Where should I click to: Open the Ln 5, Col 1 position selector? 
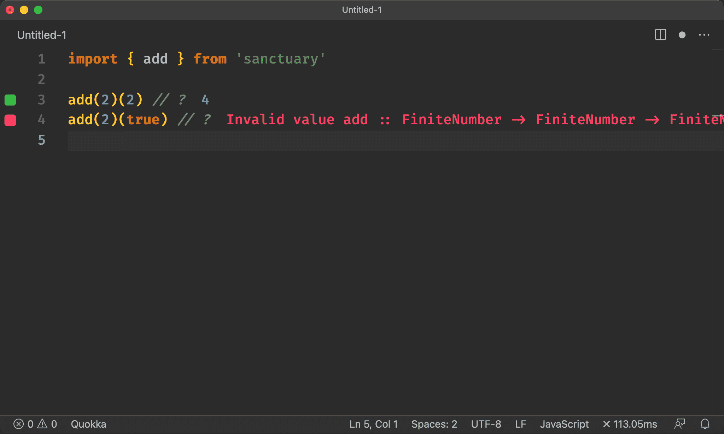pos(374,424)
